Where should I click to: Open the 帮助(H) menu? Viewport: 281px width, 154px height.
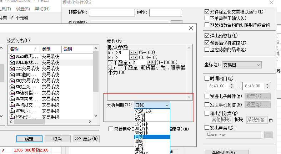42,9
